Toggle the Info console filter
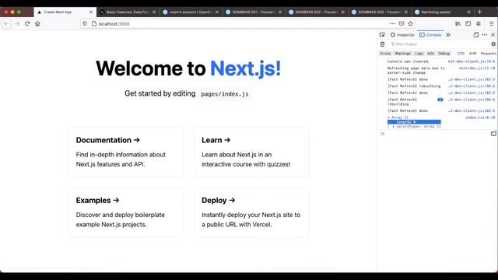Screen dimensions: 498x280 point(430,54)
